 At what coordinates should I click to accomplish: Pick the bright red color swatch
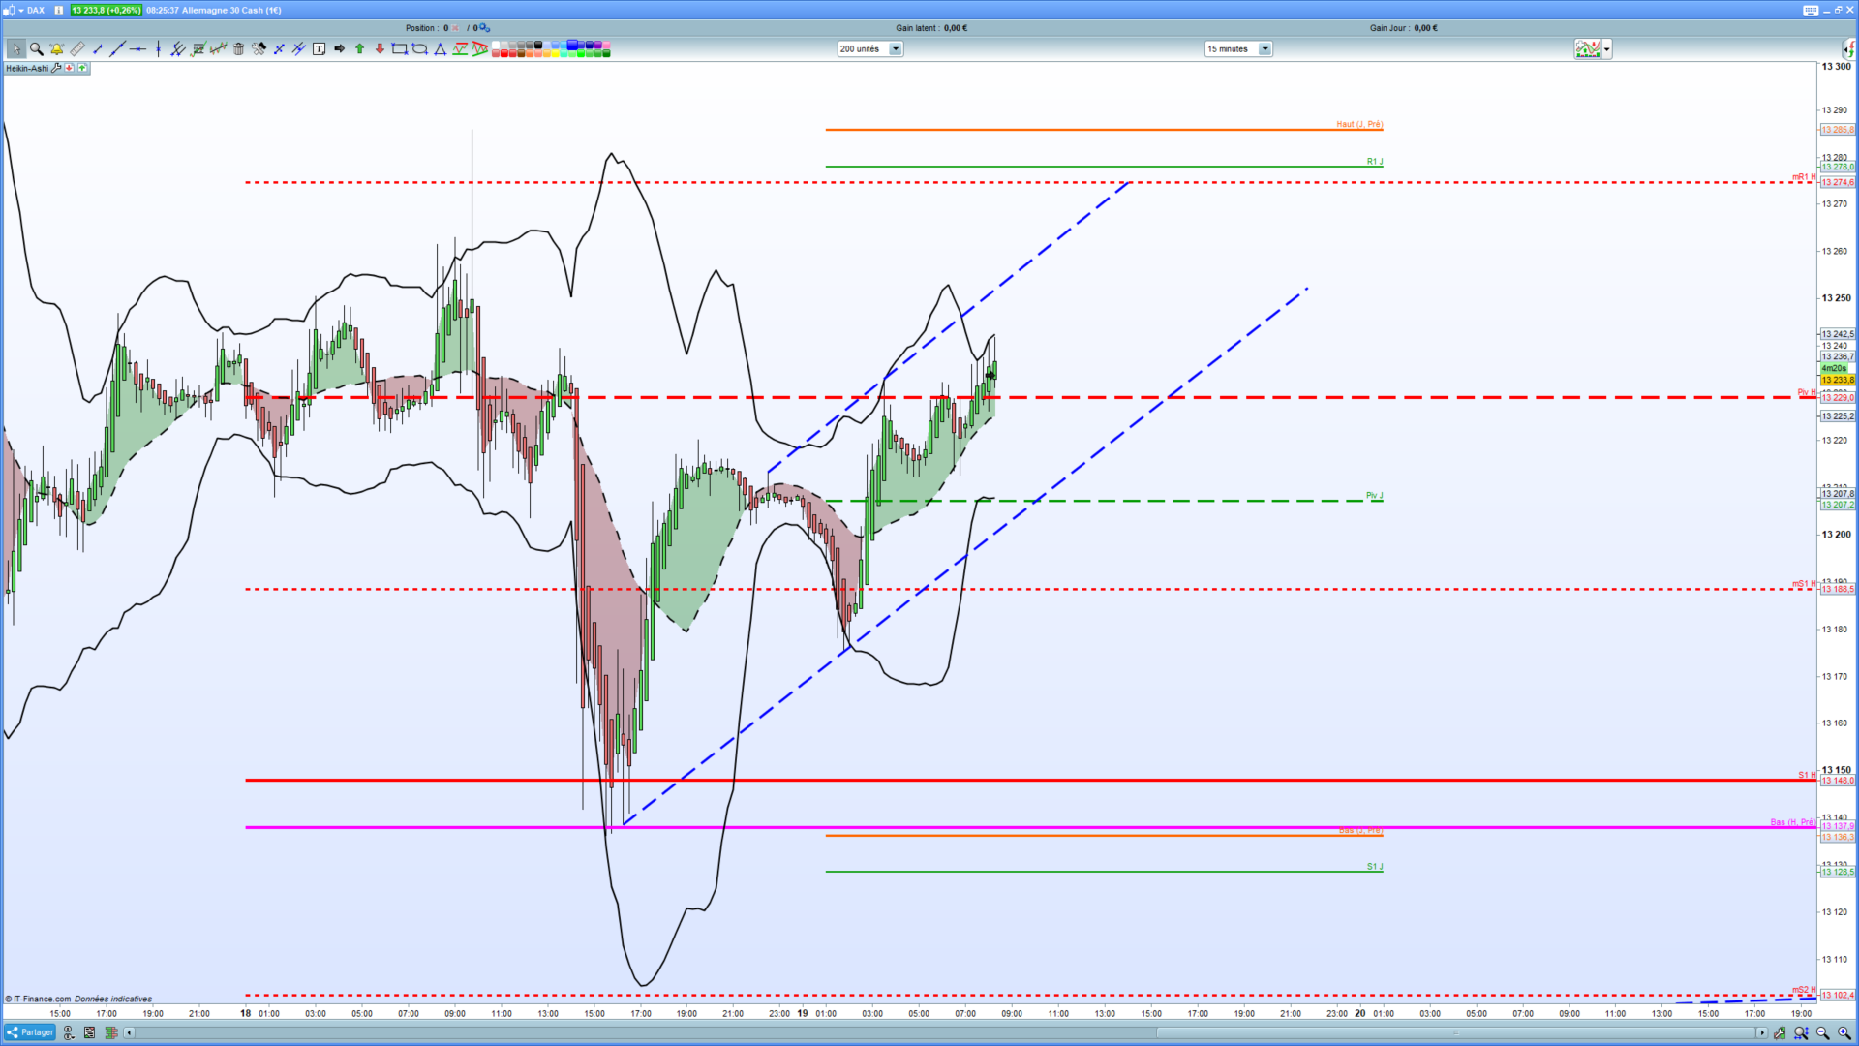pyautogui.click(x=504, y=53)
